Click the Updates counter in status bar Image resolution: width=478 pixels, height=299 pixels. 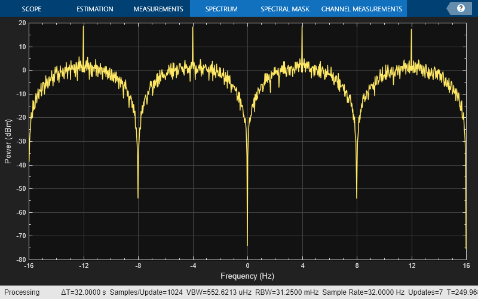tap(425, 292)
